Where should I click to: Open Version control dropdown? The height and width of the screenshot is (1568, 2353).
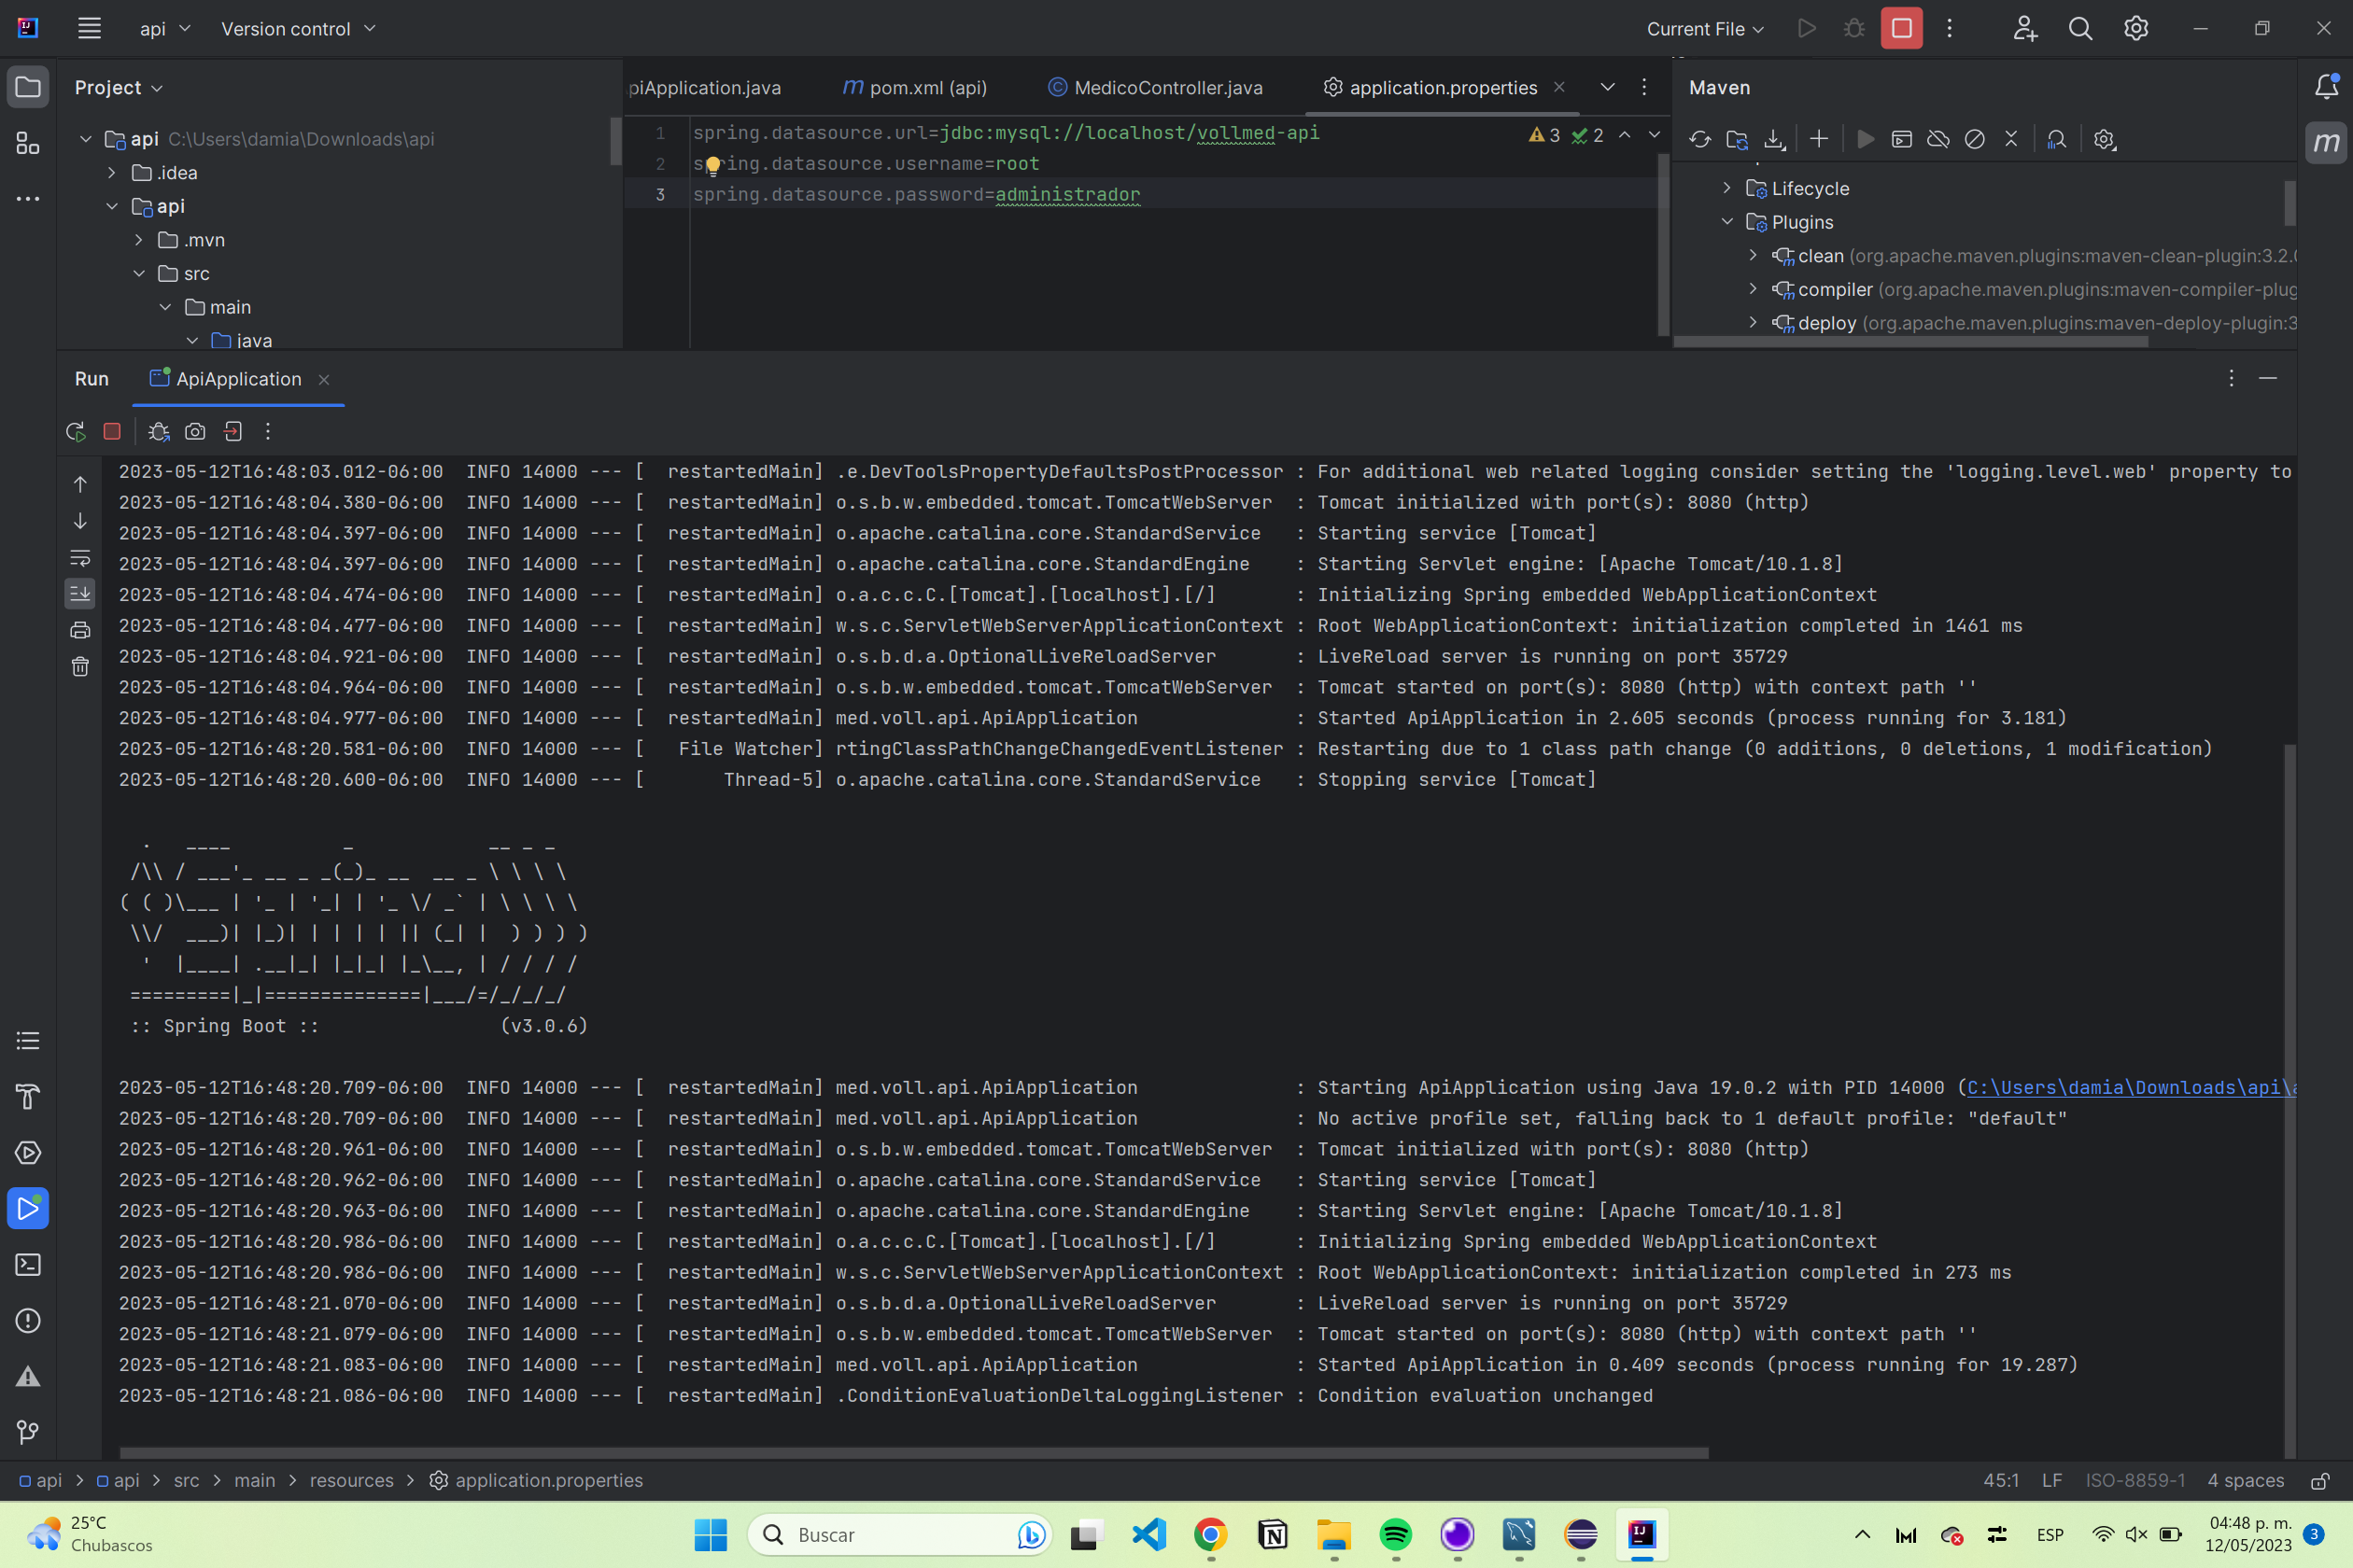tap(298, 29)
